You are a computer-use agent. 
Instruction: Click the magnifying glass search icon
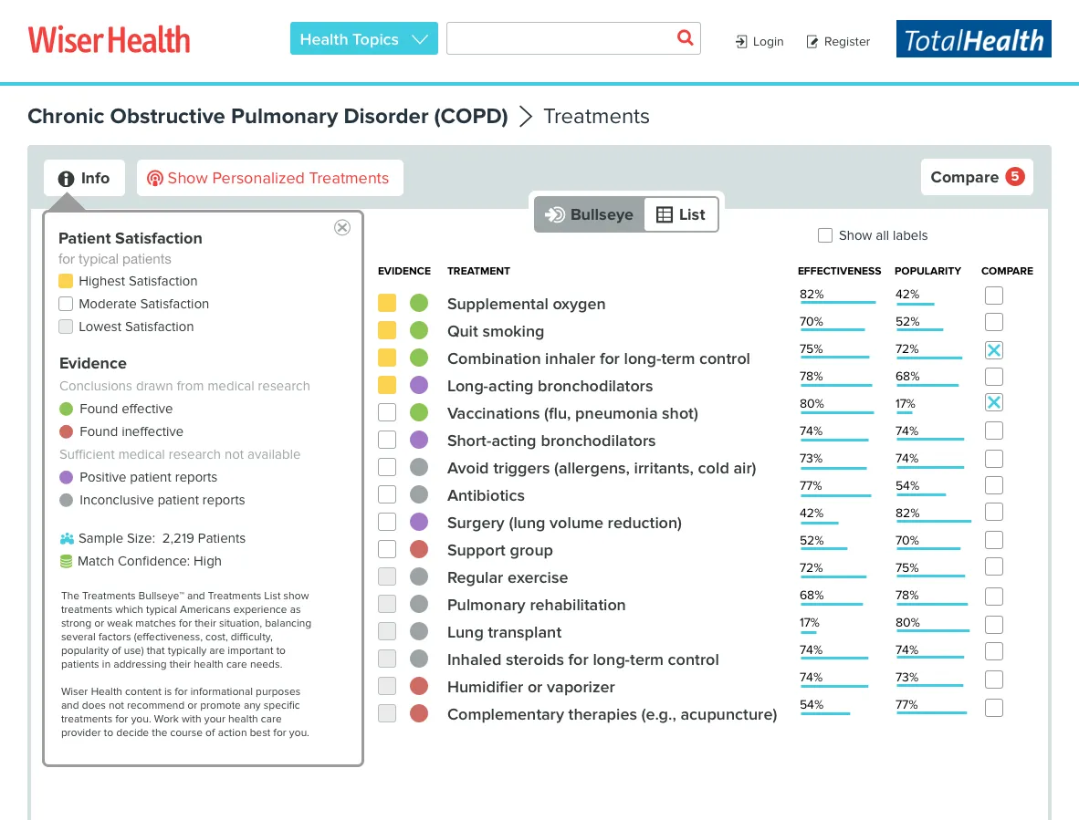coord(685,37)
